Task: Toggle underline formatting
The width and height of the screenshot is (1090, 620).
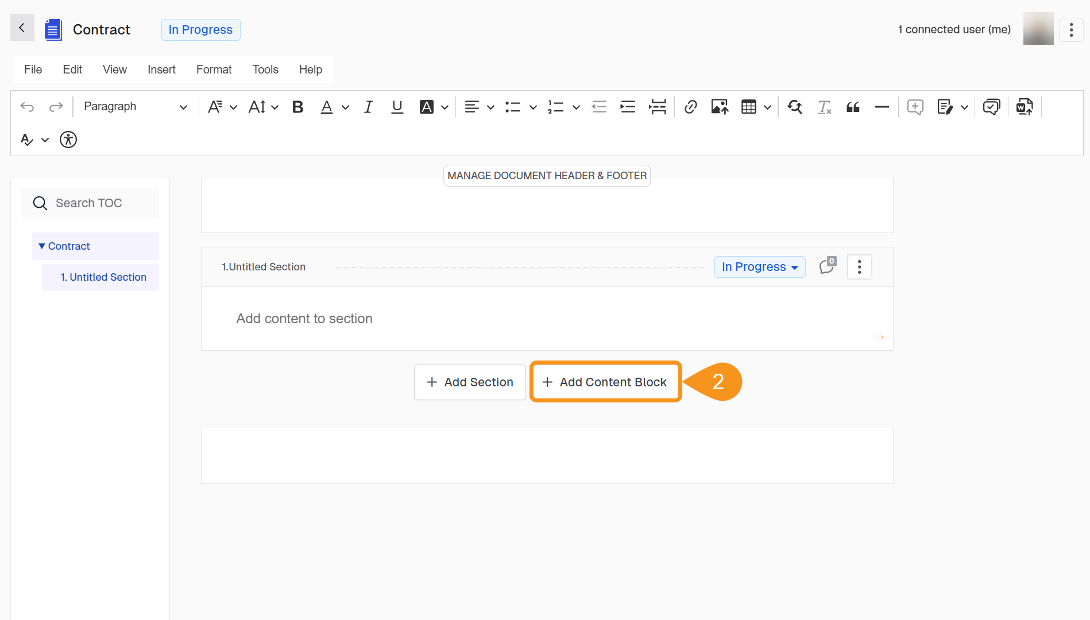Action: tap(397, 107)
